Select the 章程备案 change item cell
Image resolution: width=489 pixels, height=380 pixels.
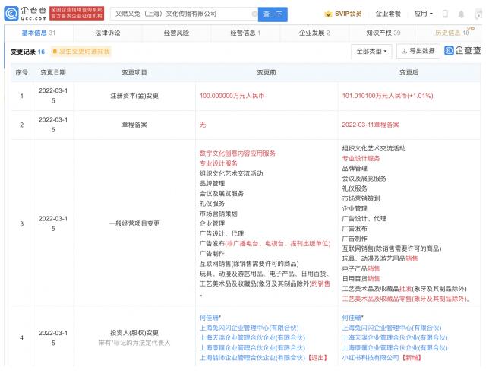(134, 125)
